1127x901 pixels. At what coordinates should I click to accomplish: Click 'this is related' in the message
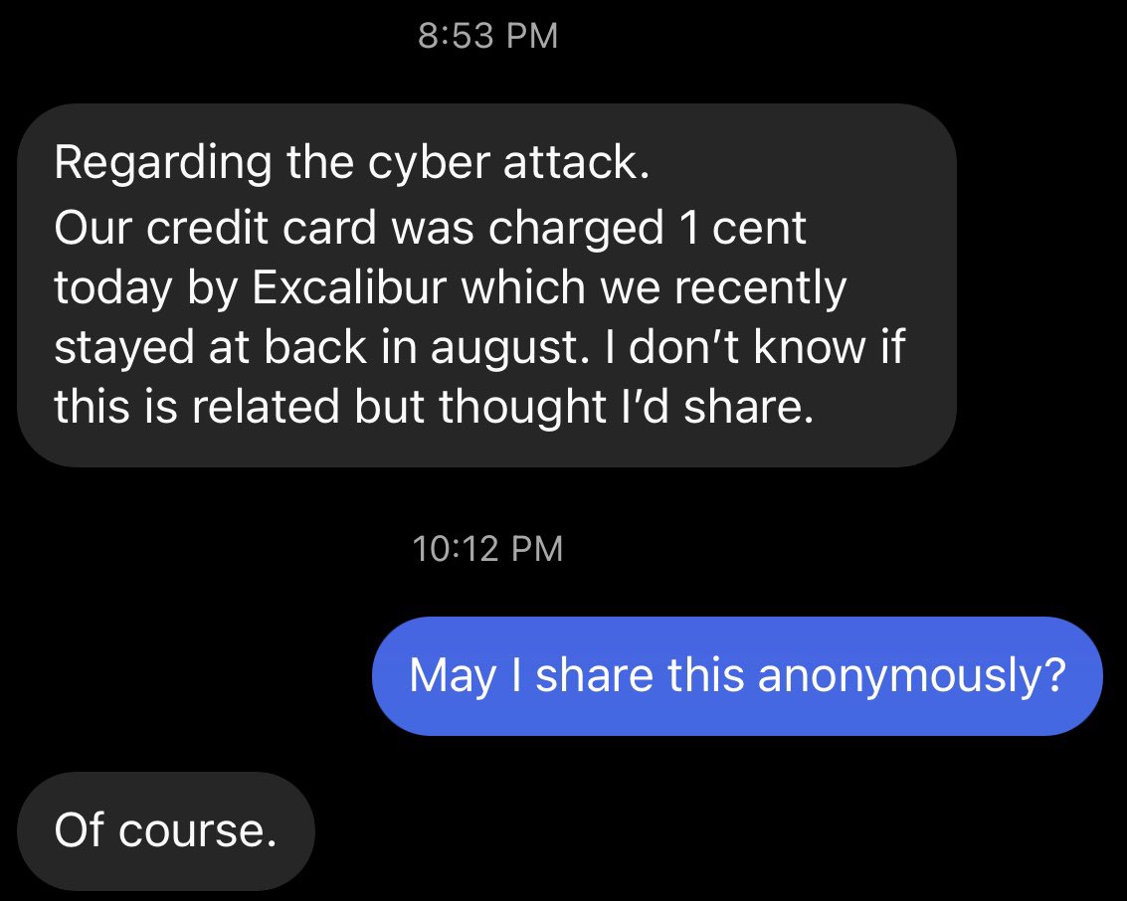tap(196, 407)
